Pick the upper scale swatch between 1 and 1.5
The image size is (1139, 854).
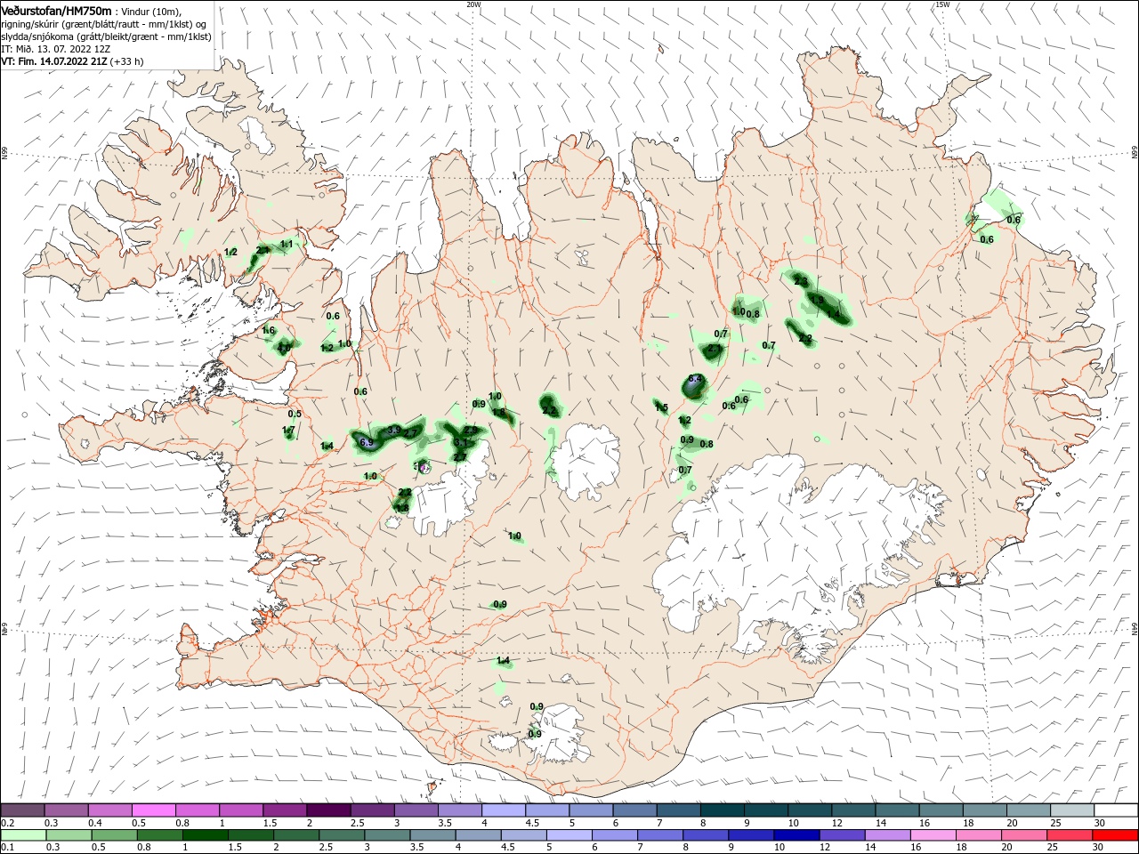241,810
